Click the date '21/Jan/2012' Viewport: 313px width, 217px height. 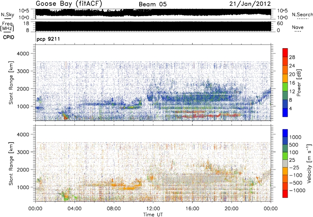click(250, 4)
